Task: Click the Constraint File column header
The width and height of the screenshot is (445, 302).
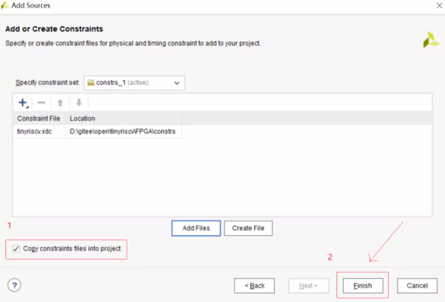Action: click(x=39, y=118)
